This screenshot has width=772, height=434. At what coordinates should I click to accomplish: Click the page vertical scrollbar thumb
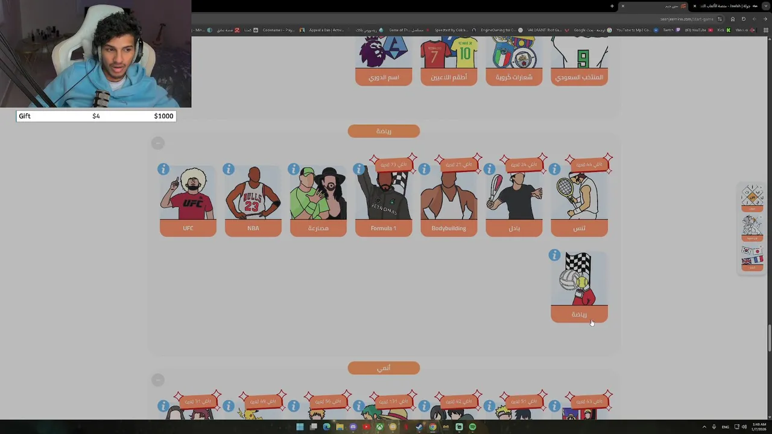[769, 338]
